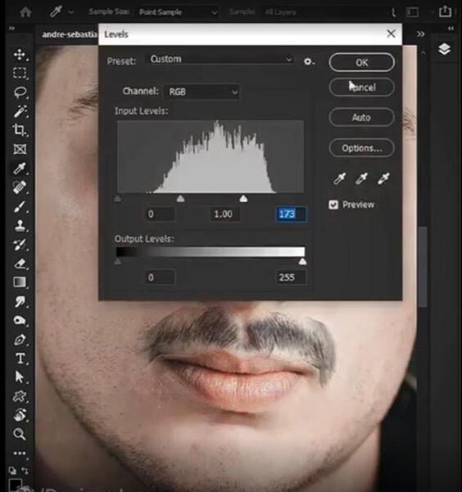Select the Path Selection tool

click(20, 377)
